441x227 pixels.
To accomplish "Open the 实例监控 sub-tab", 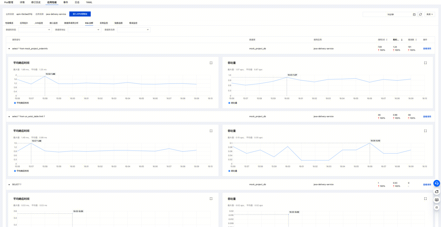I will click(104, 23).
